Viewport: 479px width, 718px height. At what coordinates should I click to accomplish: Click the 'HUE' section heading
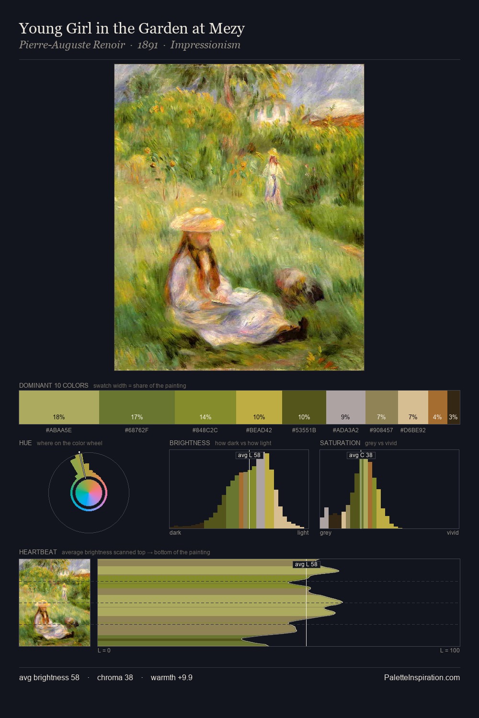(25, 443)
